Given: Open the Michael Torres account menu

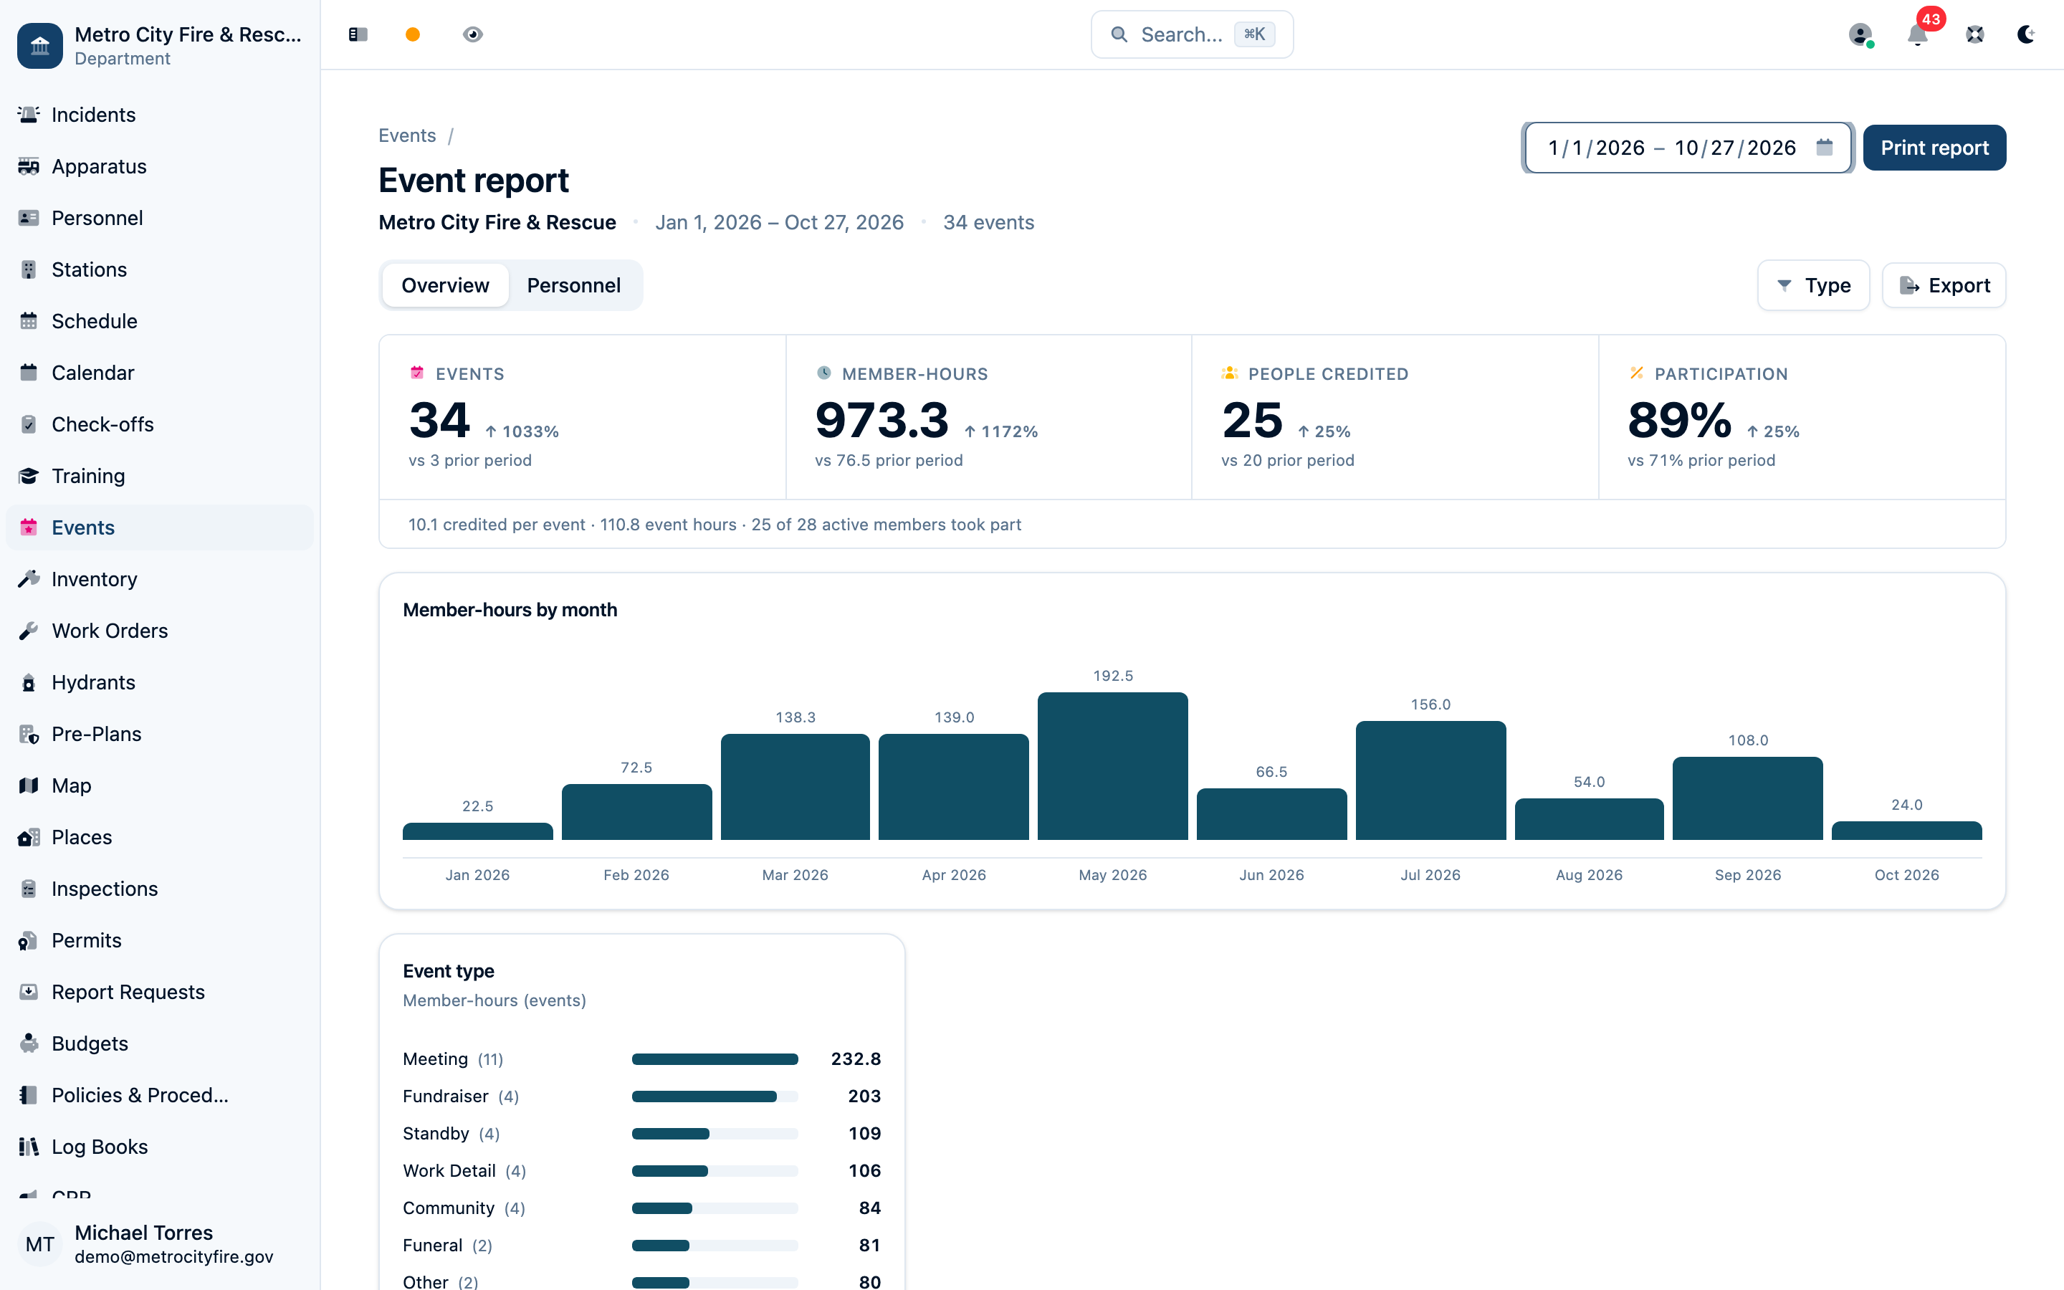Looking at the screenshot, I should click(x=161, y=1244).
